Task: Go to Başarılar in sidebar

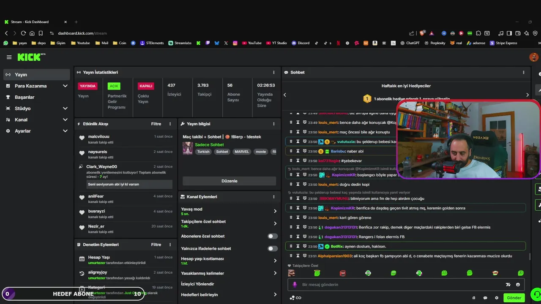Action: tap(36, 97)
